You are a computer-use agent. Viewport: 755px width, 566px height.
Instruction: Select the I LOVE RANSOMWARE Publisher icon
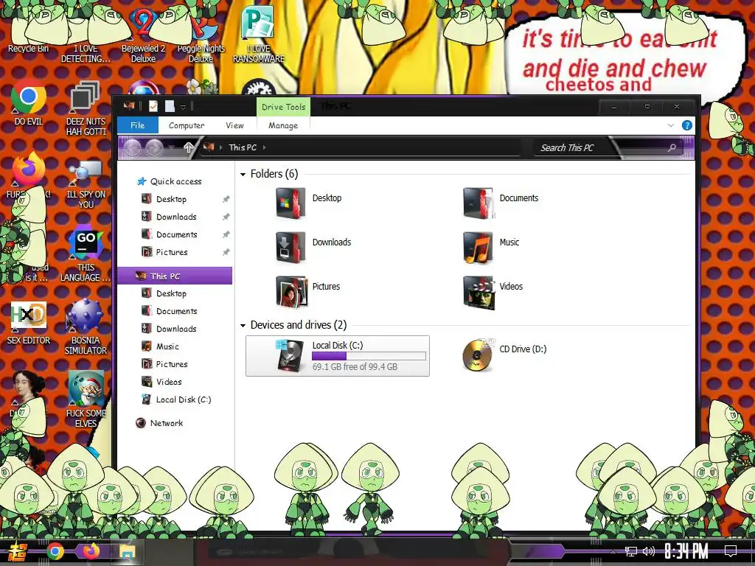[x=259, y=35]
